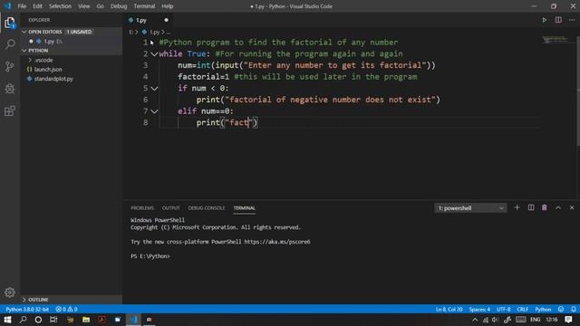The width and height of the screenshot is (580, 326).
Task: Open the File menu
Action: tap(22, 6)
